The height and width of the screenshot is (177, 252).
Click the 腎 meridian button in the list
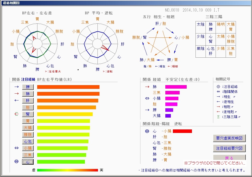point(28,114)
